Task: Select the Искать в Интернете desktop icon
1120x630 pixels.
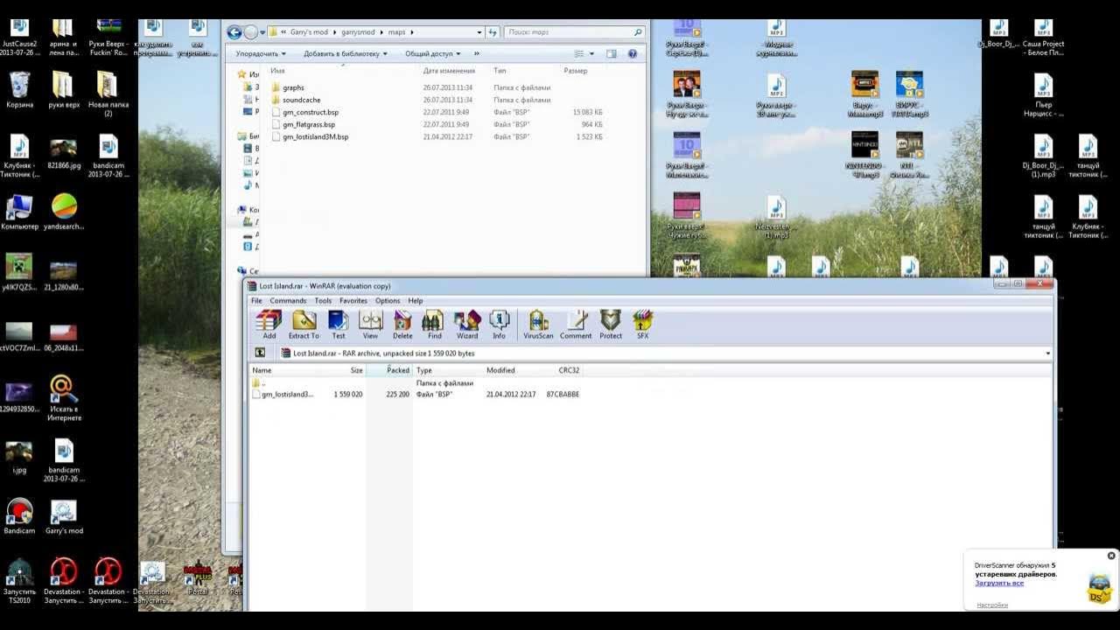Action: [x=64, y=398]
